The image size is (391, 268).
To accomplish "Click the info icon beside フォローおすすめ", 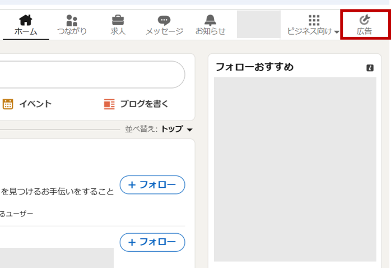I will click(x=370, y=68).
